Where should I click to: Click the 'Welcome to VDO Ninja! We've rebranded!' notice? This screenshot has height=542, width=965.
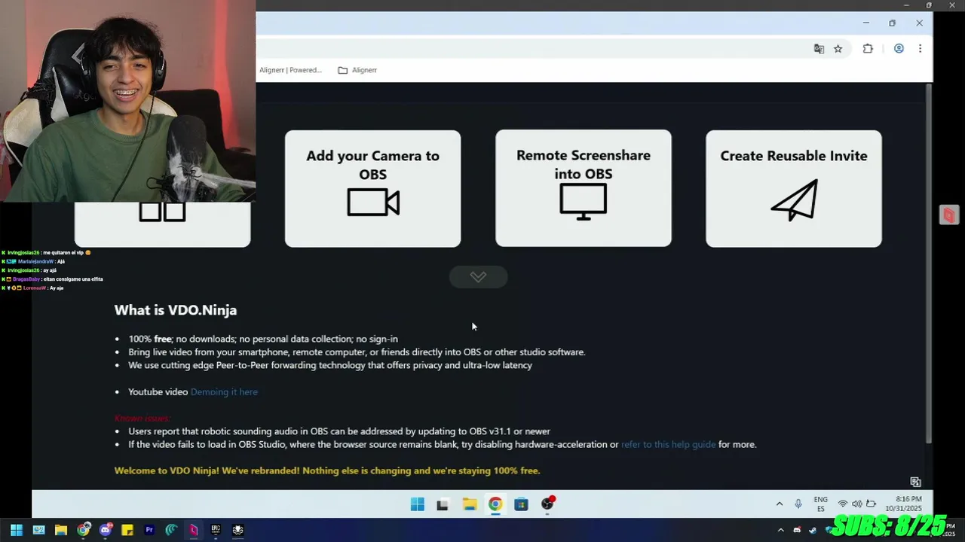(327, 470)
